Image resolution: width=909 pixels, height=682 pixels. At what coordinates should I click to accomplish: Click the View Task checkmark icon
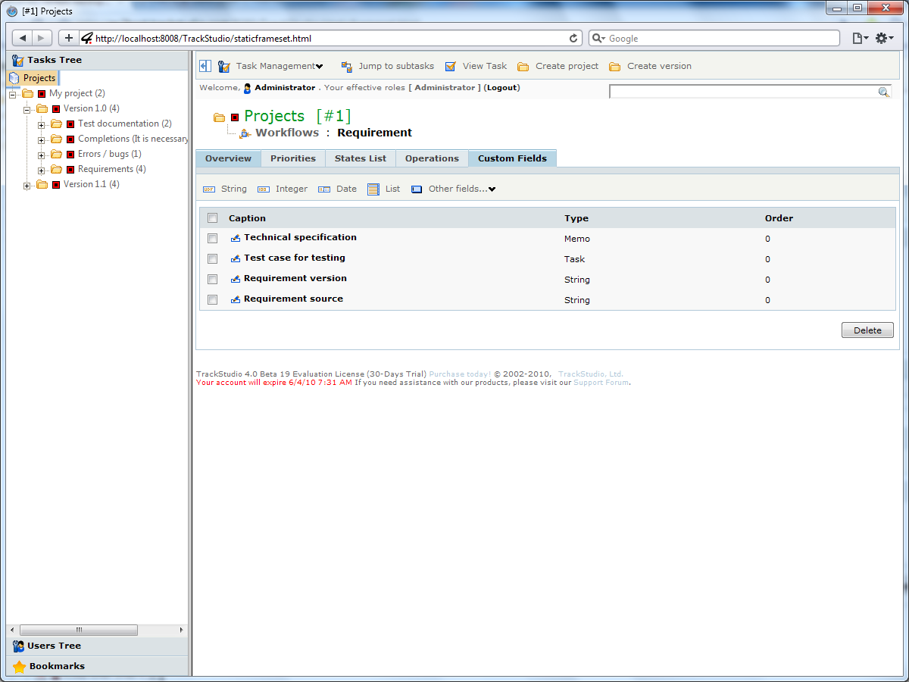click(451, 67)
